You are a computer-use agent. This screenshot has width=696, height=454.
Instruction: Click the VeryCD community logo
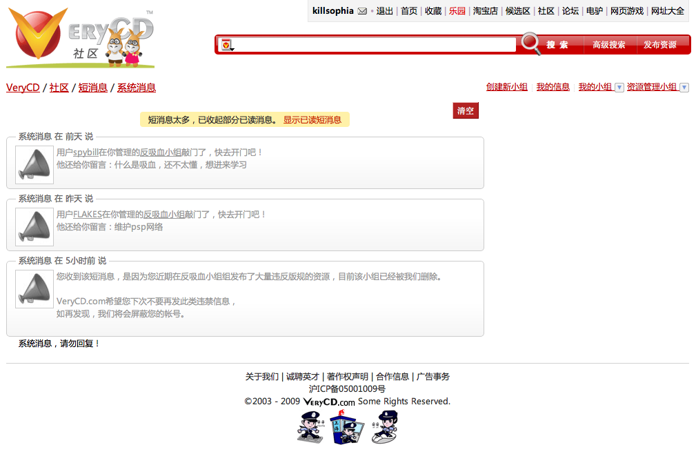[x=81, y=38]
